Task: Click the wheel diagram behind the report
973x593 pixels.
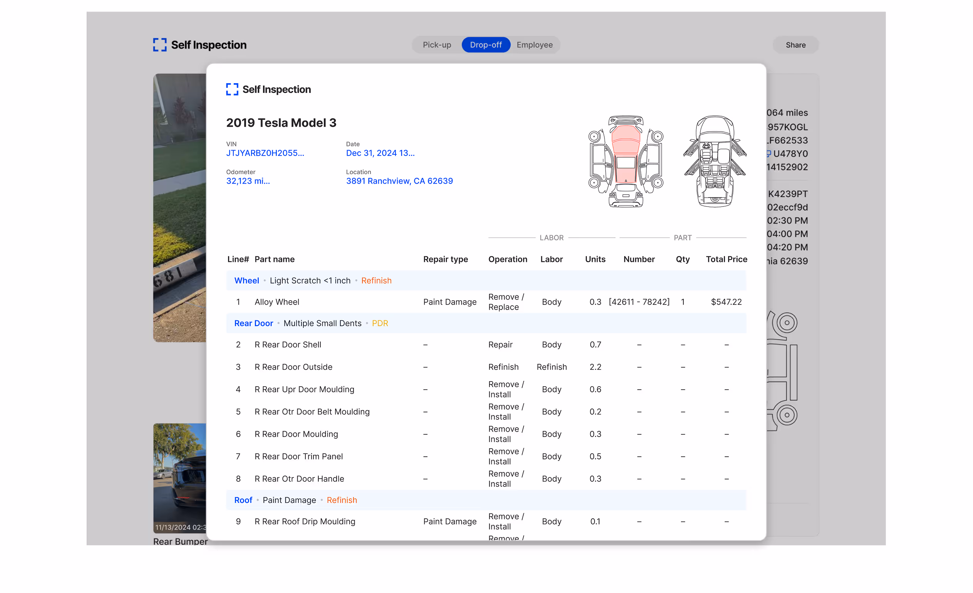Action: click(x=787, y=323)
